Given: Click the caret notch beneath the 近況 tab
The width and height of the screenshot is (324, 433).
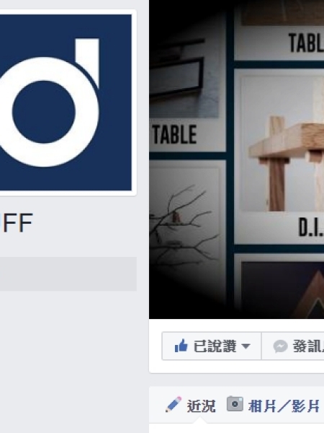Looking at the screenshot, I should pos(199,421).
